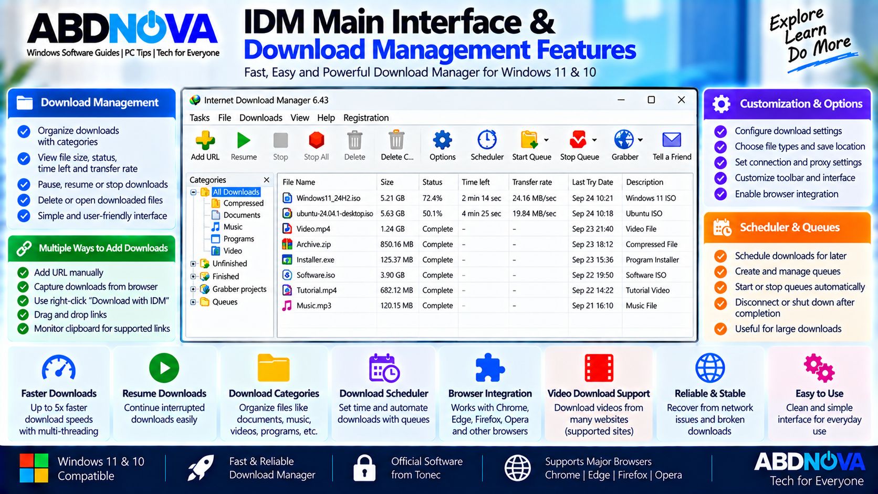Click the Compressed File description cell
The image size is (878, 494).
[x=651, y=244]
